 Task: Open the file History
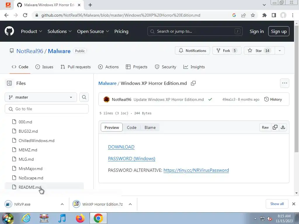point(273,99)
